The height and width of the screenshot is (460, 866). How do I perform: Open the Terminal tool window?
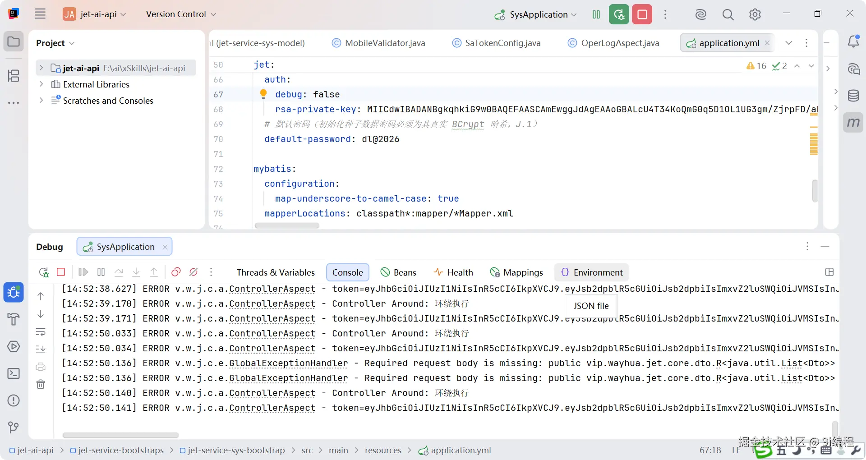14,373
